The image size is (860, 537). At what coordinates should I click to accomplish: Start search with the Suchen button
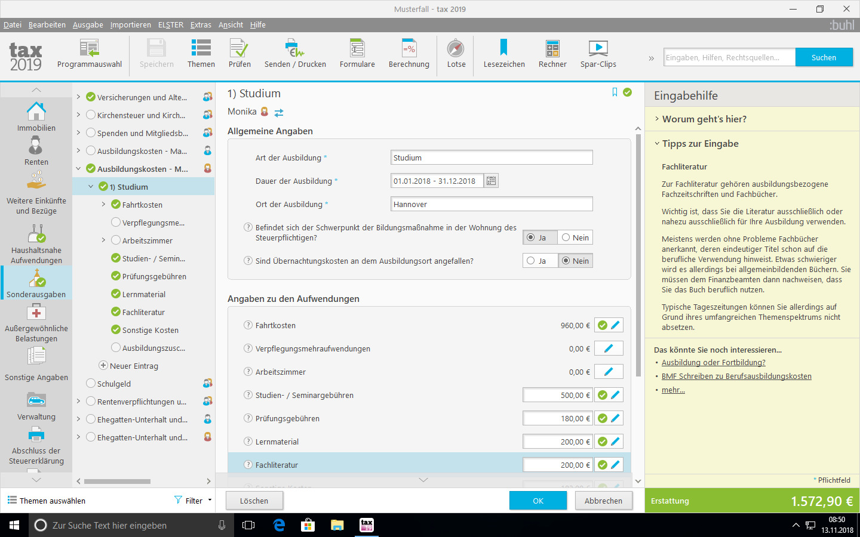coord(824,57)
